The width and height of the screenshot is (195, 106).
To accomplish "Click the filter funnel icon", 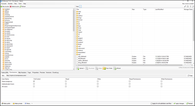I will click(190, 7).
